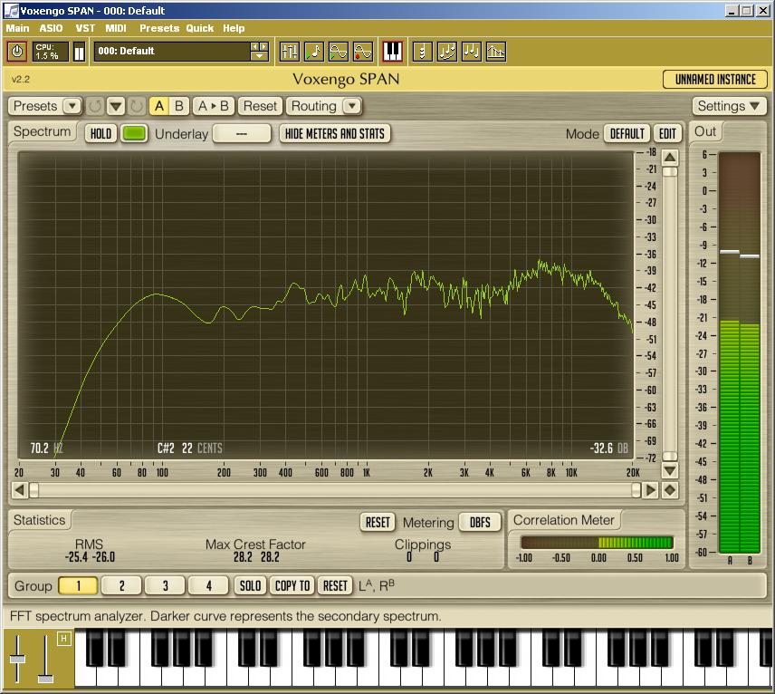Click the grayed undo arrow icon
The image size is (775, 694).
[x=95, y=106]
